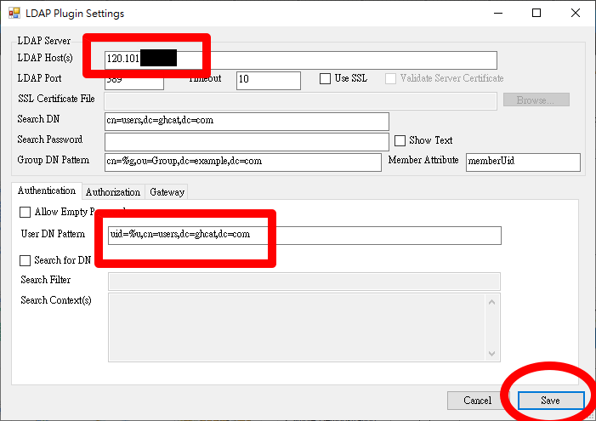
Task: Click the Member Attribute field
Action: (x=523, y=162)
